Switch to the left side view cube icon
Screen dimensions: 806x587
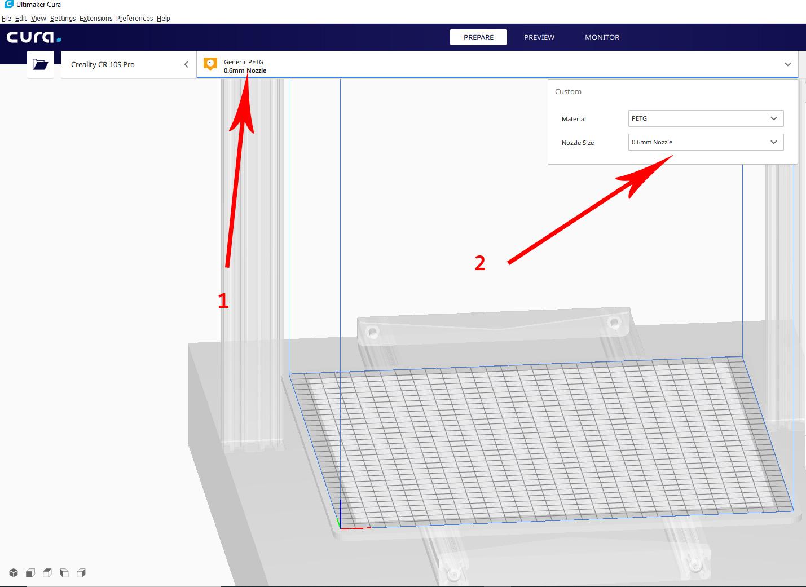click(64, 573)
